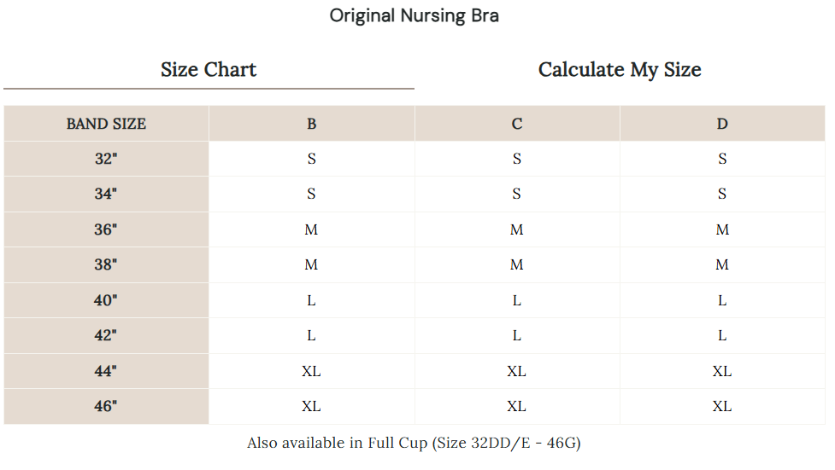Select the 40" band size row label
The width and height of the screenshot is (835, 470).
coord(106,300)
